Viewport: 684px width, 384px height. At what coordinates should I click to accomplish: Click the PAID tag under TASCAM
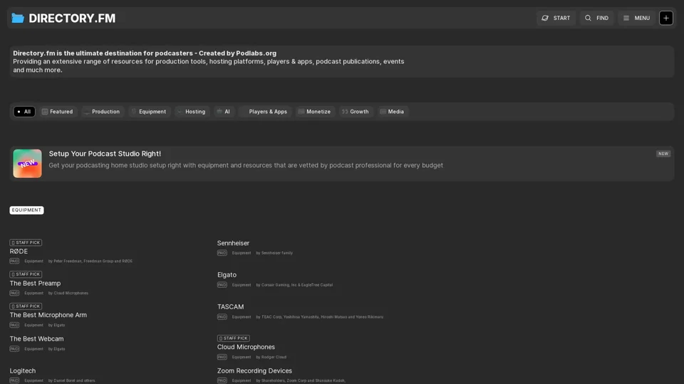222,317
